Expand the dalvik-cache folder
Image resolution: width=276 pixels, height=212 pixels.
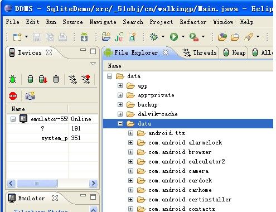[x=120, y=114]
